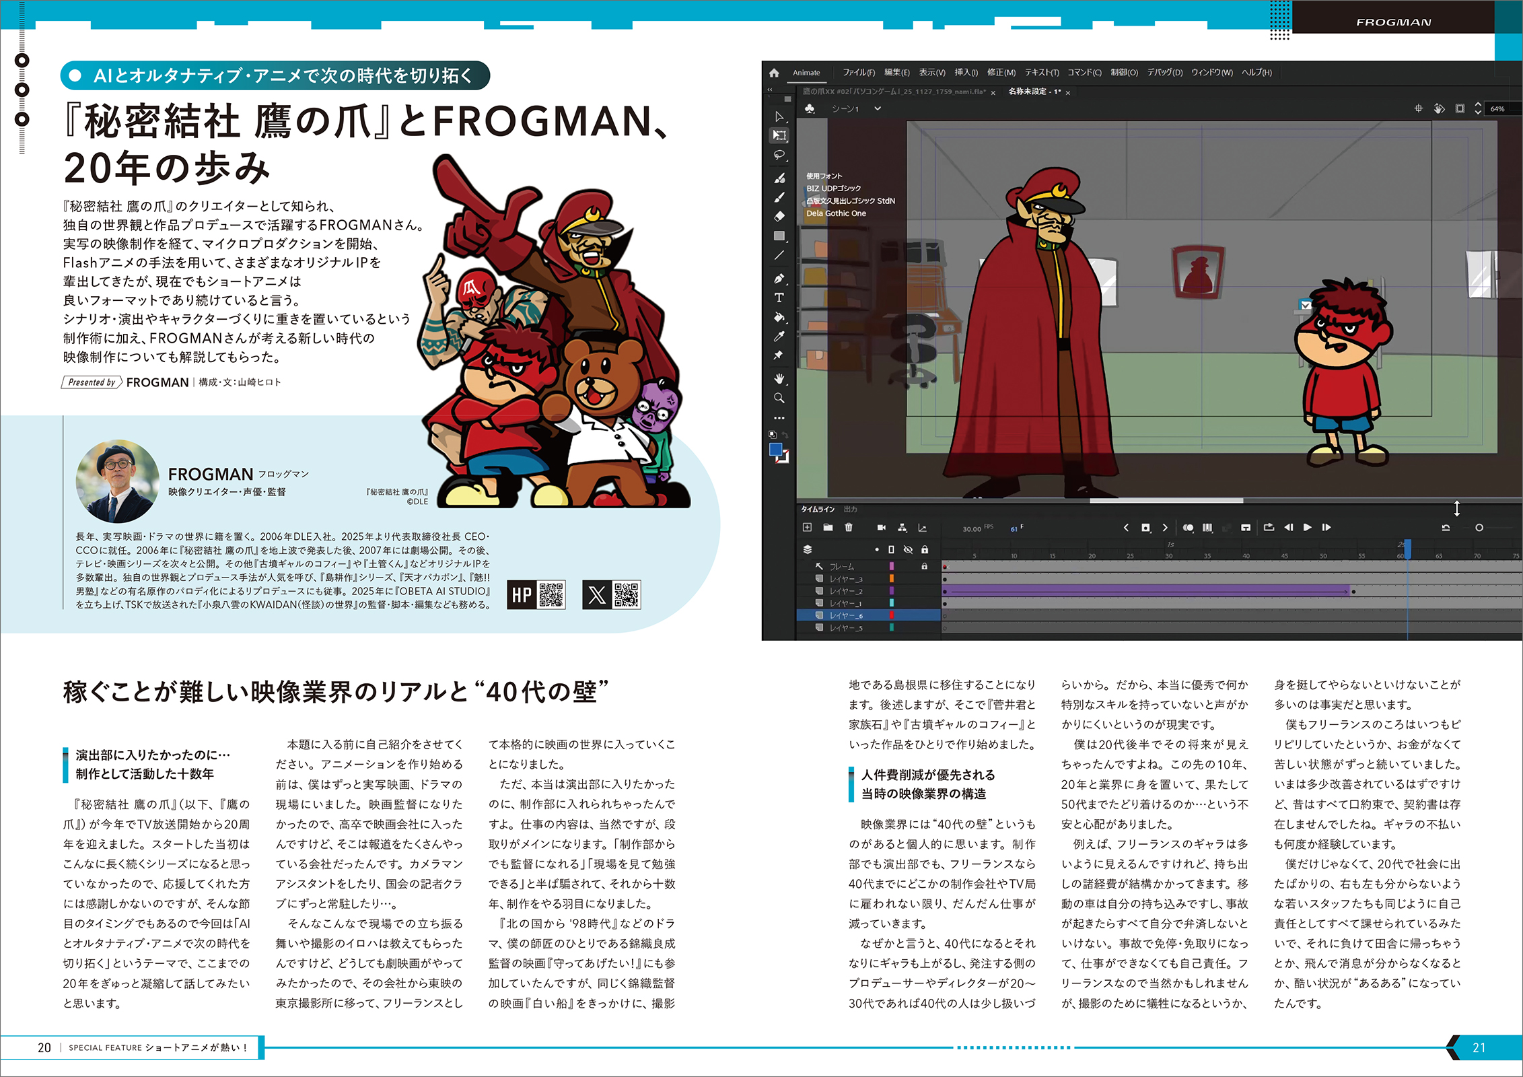Select the Hand tool in toolbar
Image resolution: width=1523 pixels, height=1077 pixels.
coord(779,378)
